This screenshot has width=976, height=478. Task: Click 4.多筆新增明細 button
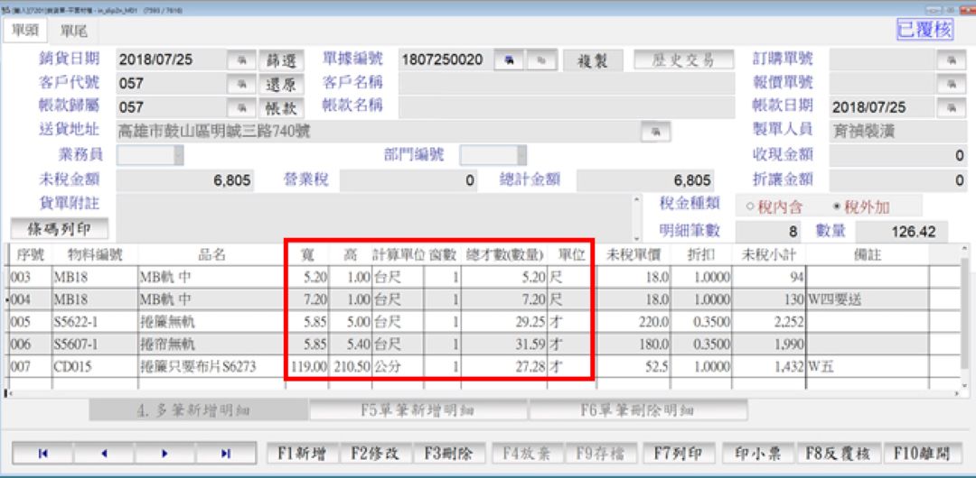coord(199,410)
